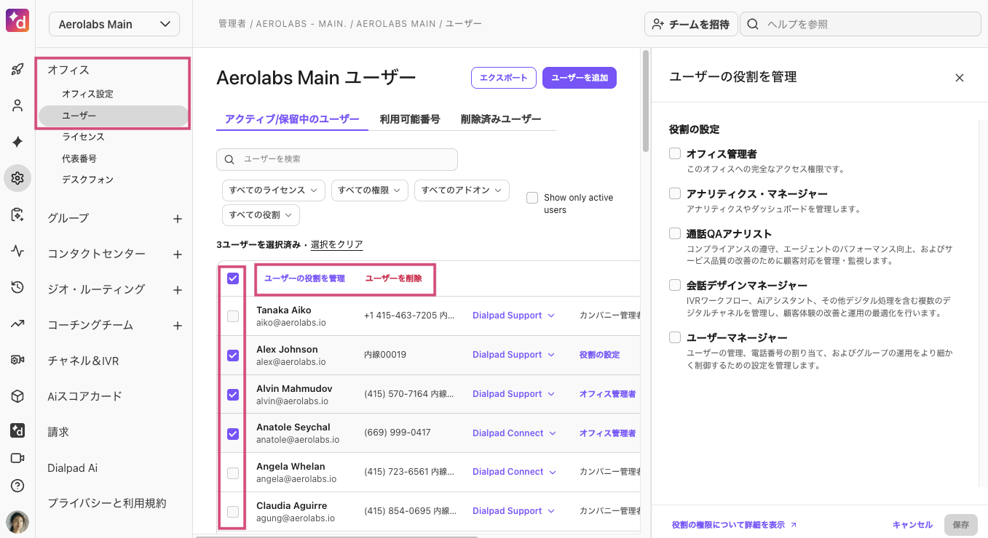Click into the ユーザーを検索 search field

pos(337,159)
